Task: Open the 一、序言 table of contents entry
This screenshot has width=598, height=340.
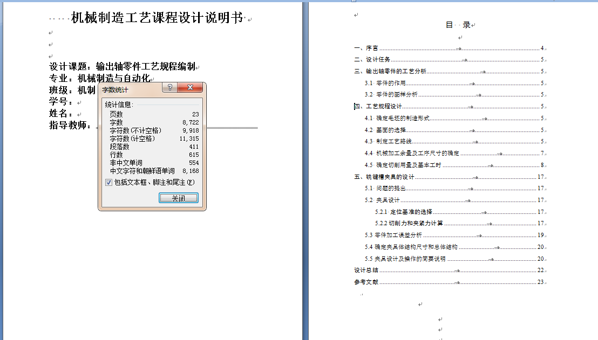Action: click(x=367, y=48)
